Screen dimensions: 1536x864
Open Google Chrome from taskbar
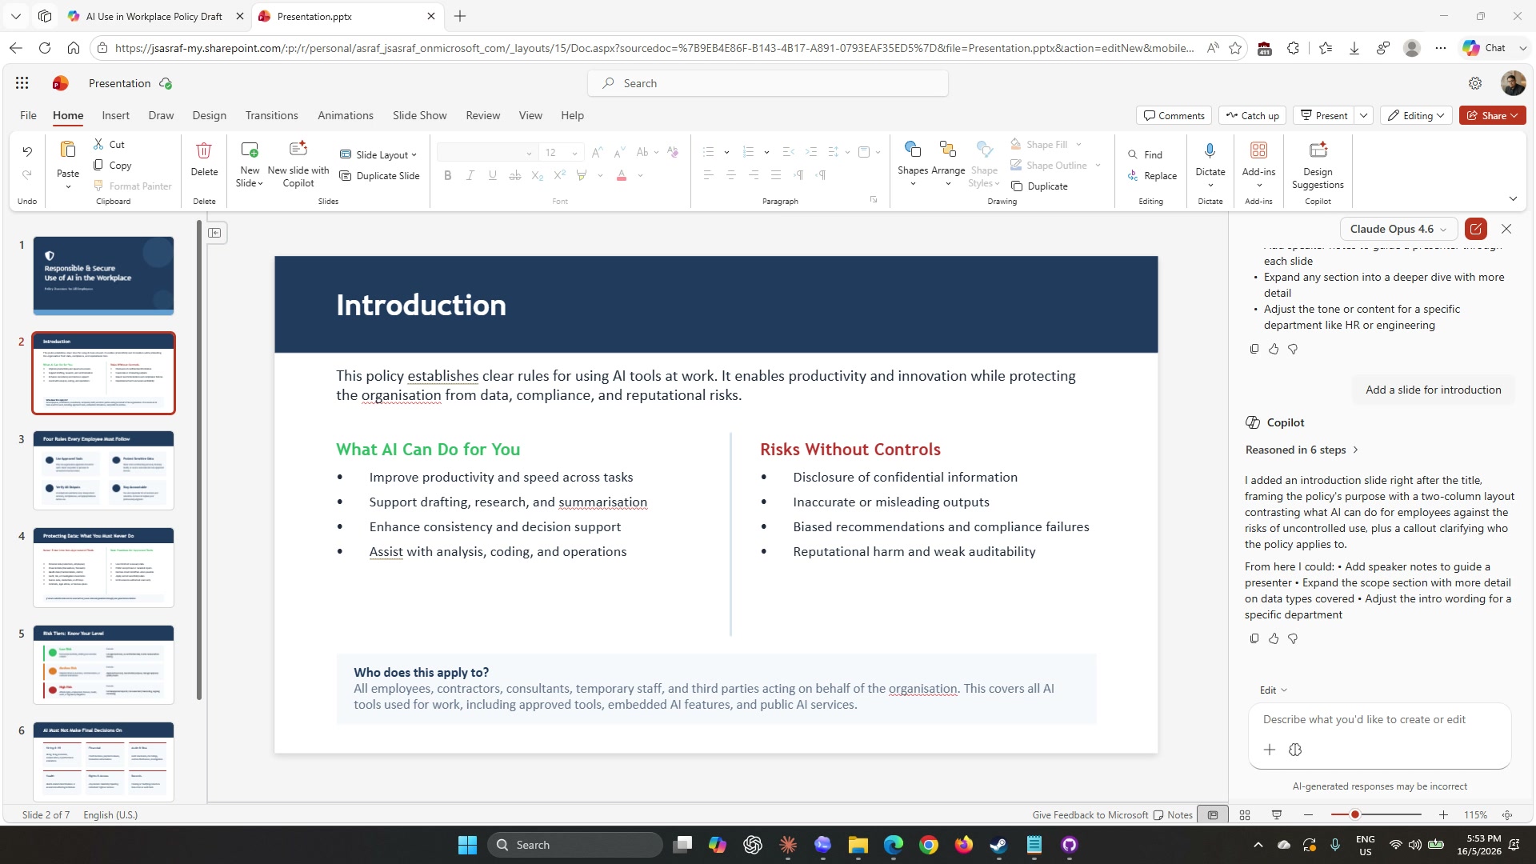click(929, 845)
